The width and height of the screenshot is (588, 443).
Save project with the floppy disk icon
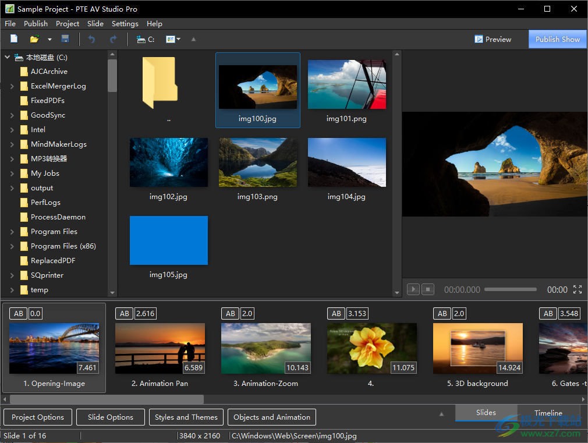click(65, 39)
